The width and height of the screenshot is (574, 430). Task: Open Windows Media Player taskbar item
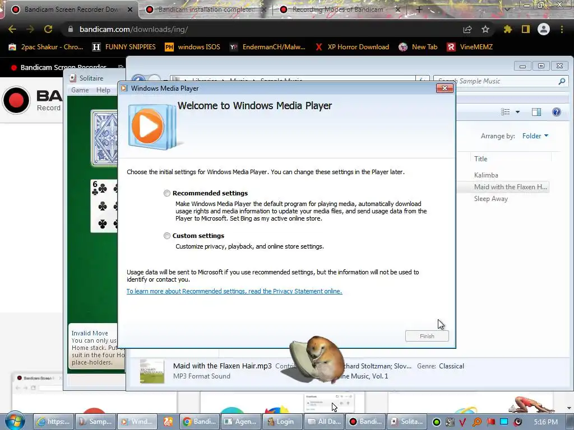137,422
